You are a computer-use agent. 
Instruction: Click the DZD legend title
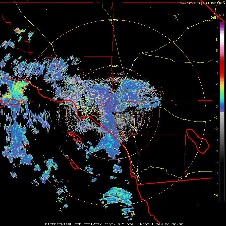[221, 15]
